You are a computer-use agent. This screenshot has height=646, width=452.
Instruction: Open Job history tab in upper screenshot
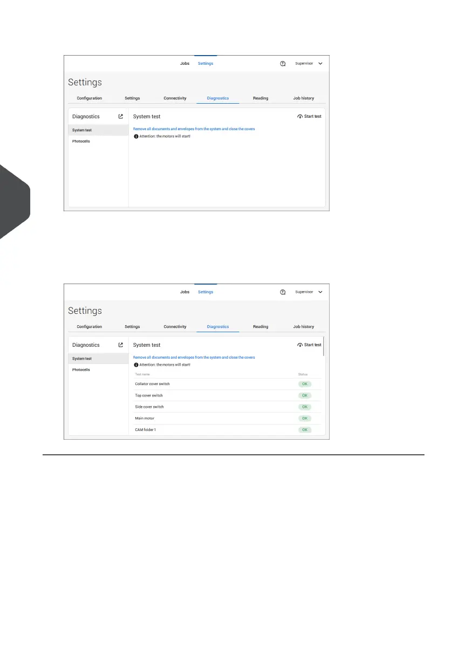(x=304, y=98)
